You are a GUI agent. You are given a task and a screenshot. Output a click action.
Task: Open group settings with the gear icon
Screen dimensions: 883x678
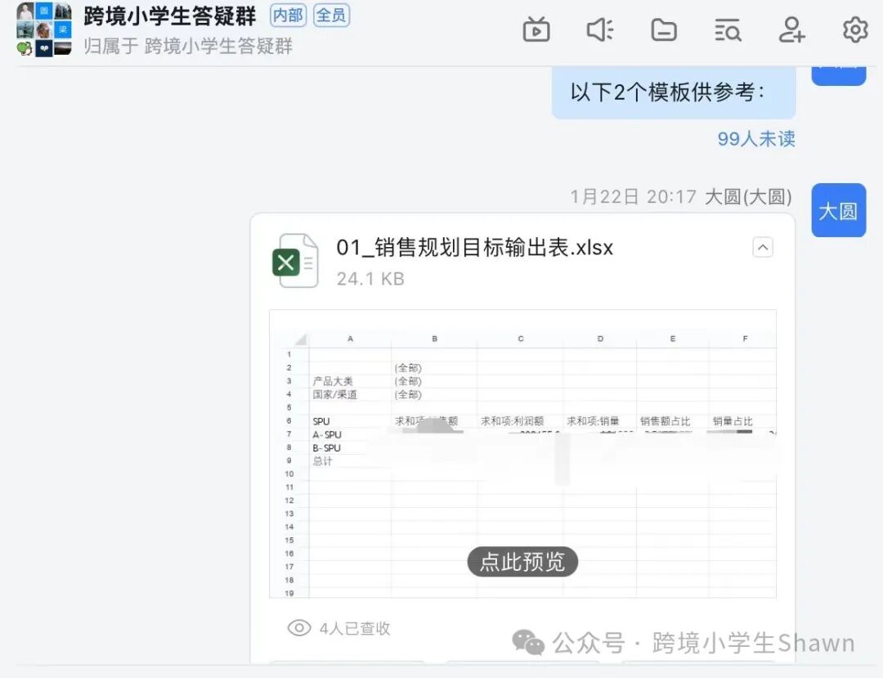854,30
